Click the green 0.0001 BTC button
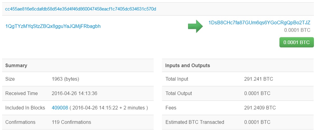Image resolution: width=316 pixels, height=131 pixels. coord(297,42)
